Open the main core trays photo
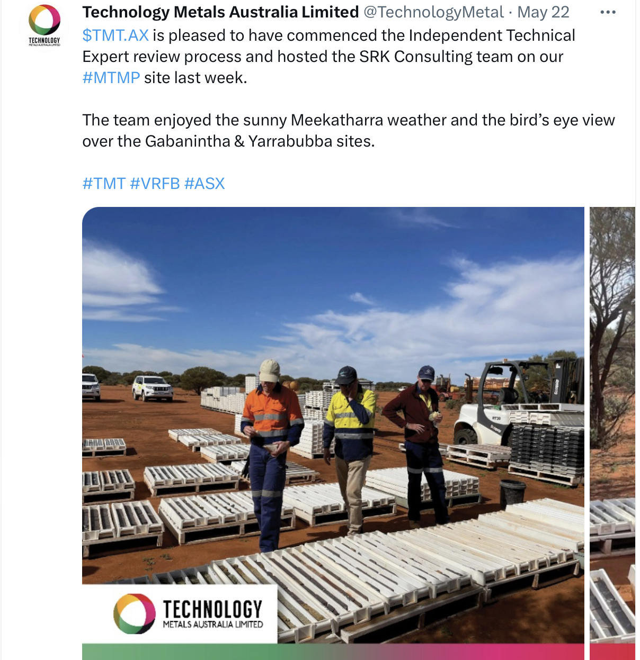Image resolution: width=640 pixels, height=660 pixels. [333, 433]
